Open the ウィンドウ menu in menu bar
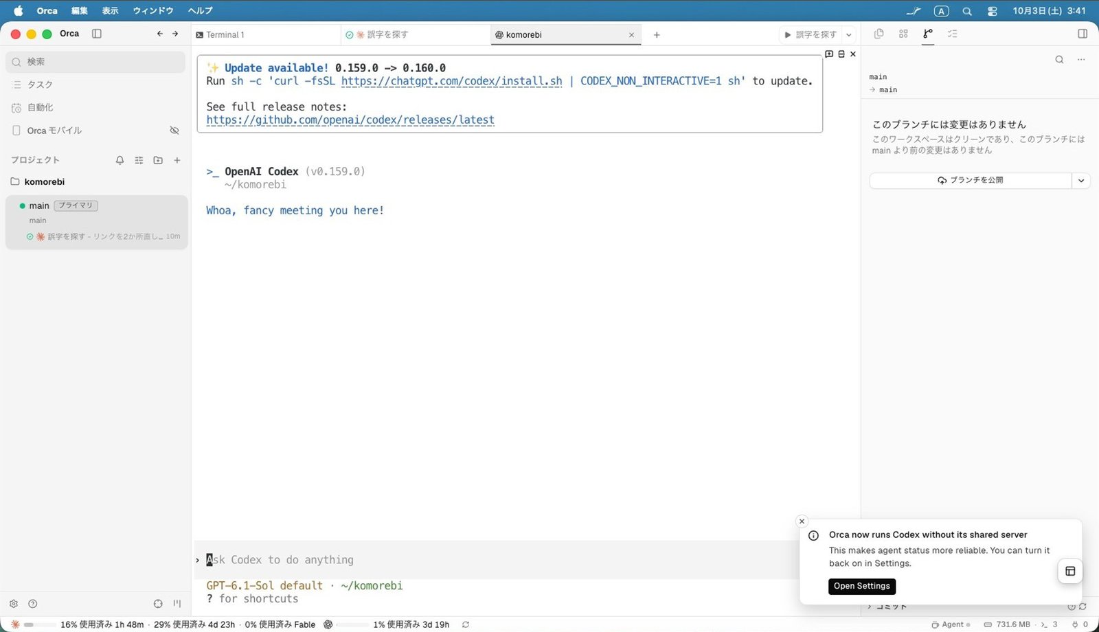Image resolution: width=1099 pixels, height=632 pixels. (x=153, y=11)
